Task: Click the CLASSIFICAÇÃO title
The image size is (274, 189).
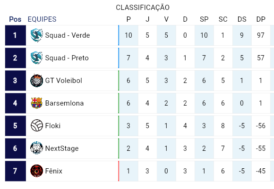Action: 143,8
